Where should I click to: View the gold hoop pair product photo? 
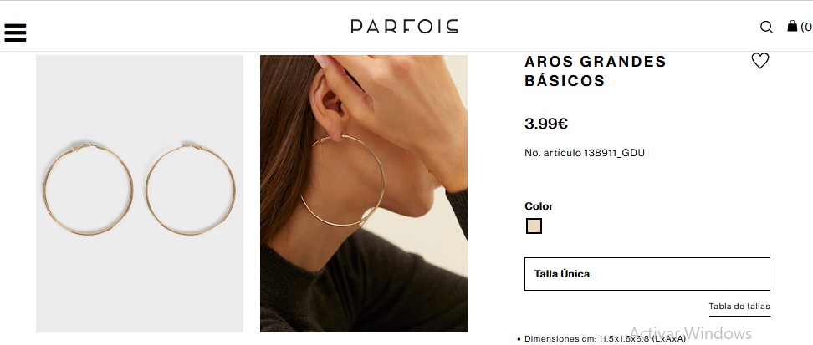tap(140, 194)
